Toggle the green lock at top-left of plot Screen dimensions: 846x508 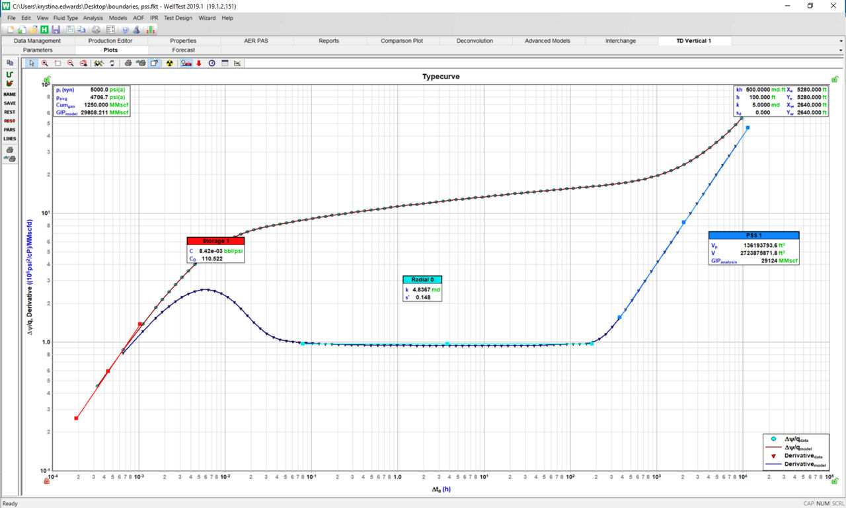tap(47, 79)
